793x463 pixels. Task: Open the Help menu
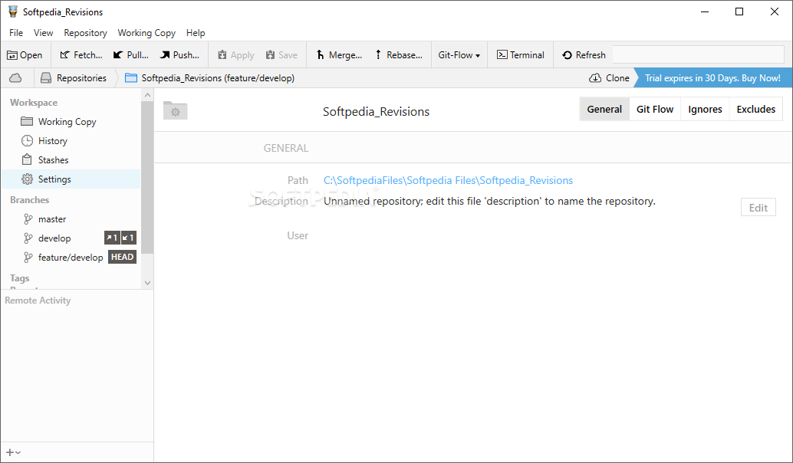tap(196, 33)
